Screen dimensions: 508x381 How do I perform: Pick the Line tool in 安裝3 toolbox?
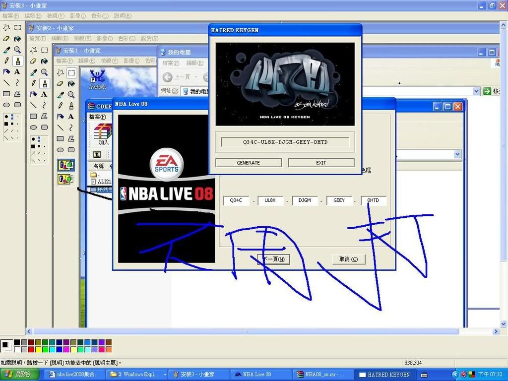pos(6,83)
